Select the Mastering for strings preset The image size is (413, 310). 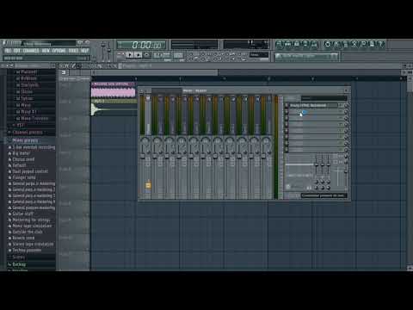[x=31, y=220]
